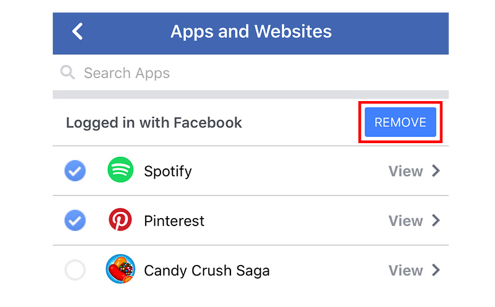Image resolution: width=495 pixels, height=307 pixels.
Task: Tap the chevron beside Candy Crush Saga
Action: pos(436,270)
